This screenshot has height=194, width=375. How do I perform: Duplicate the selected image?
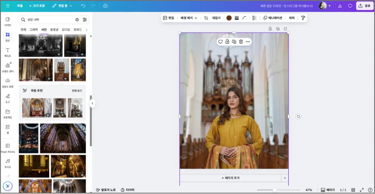pyautogui.click(x=234, y=42)
